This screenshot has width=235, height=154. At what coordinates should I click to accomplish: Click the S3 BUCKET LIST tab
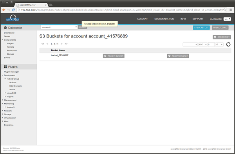tap(201, 27)
